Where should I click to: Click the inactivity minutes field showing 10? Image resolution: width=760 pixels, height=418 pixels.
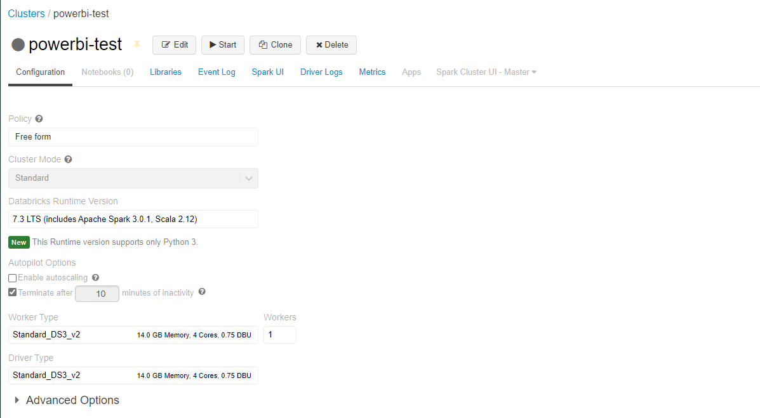tap(97, 294)
